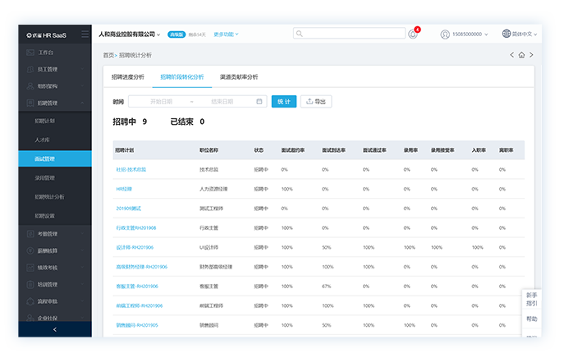The height and width of the screenshot is (358, 564).
Task: Click the 流程审批 approval workflow icon
Action: [x=30, y=301]
